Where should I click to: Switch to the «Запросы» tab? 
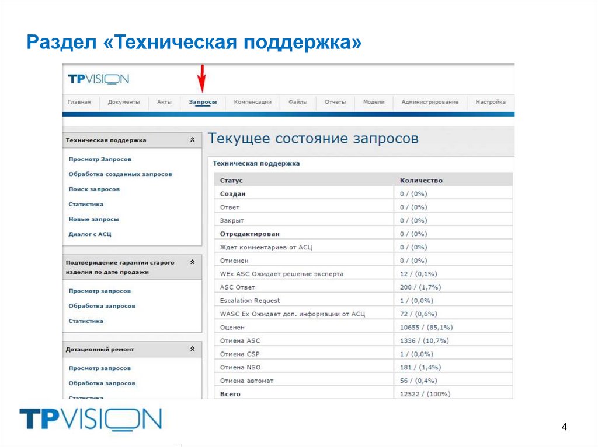click(x=204, y=101)
